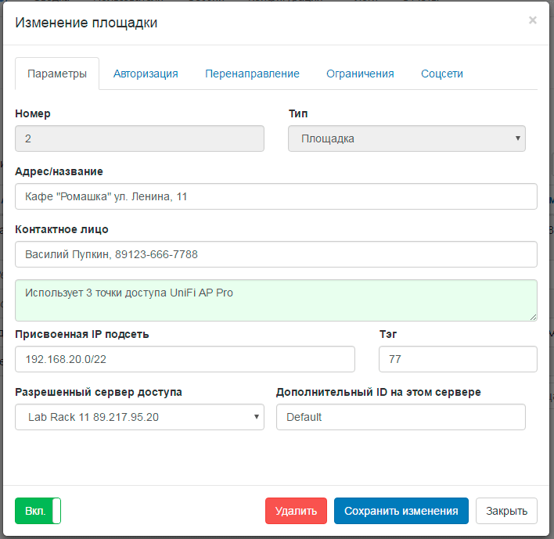Click the red Удалить button
This screenshot has height=539, width=554.
(x=296, y=511)
